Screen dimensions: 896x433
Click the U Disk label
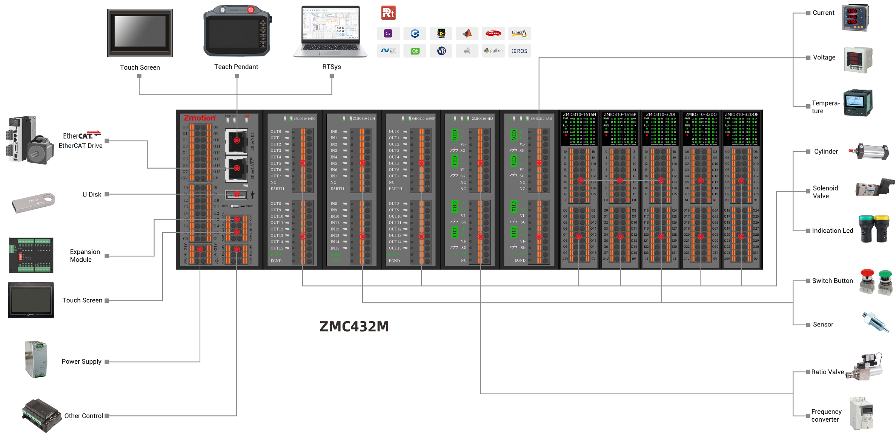click(x=92, y=194)
